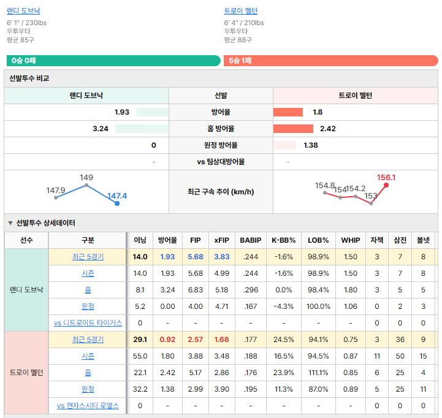Viewport: 442px width, 418px height.
Task: Select the BABIP column header
Action: (x=251, y=240)
